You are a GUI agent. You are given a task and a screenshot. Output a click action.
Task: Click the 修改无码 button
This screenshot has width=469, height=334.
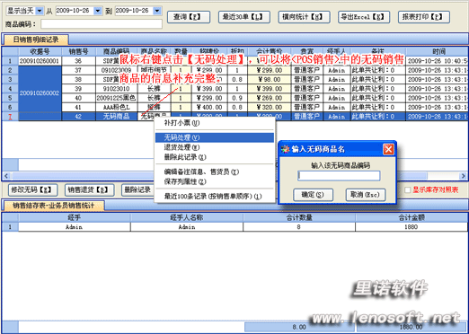coord(31,190)
